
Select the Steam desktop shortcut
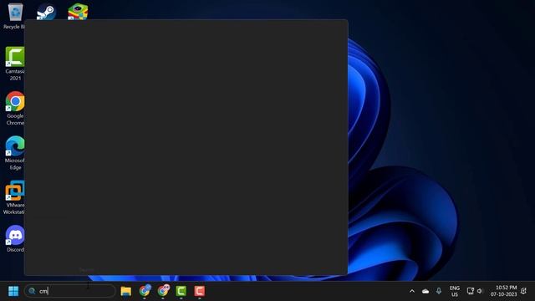(x=46, y=11)
